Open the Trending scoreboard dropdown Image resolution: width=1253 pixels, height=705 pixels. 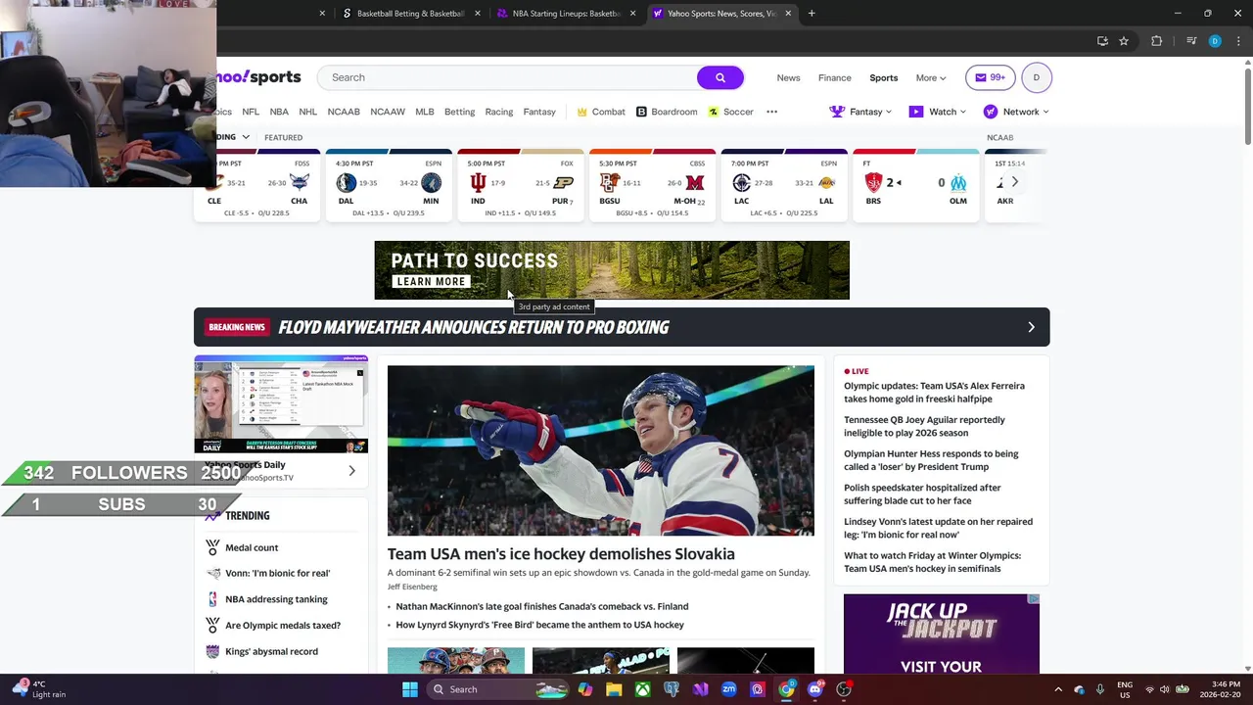point(234,137)
